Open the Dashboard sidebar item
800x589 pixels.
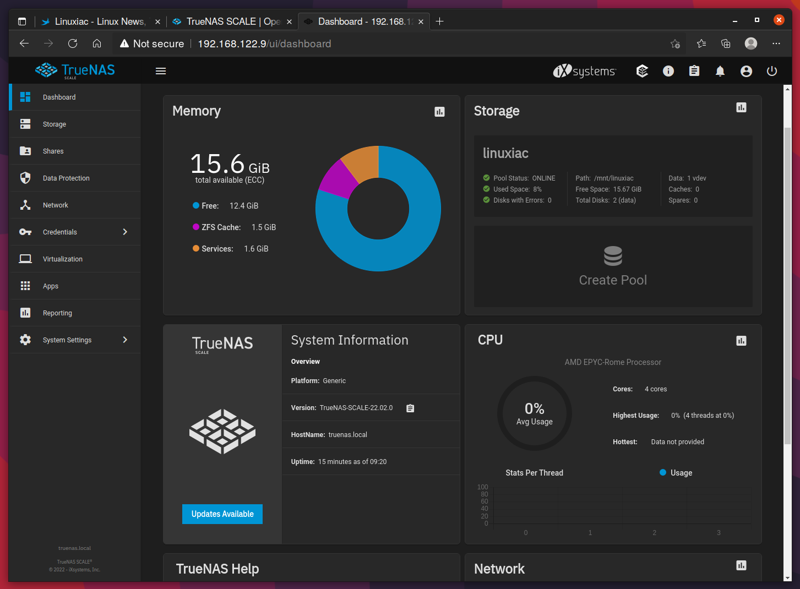tap(75, 97)
